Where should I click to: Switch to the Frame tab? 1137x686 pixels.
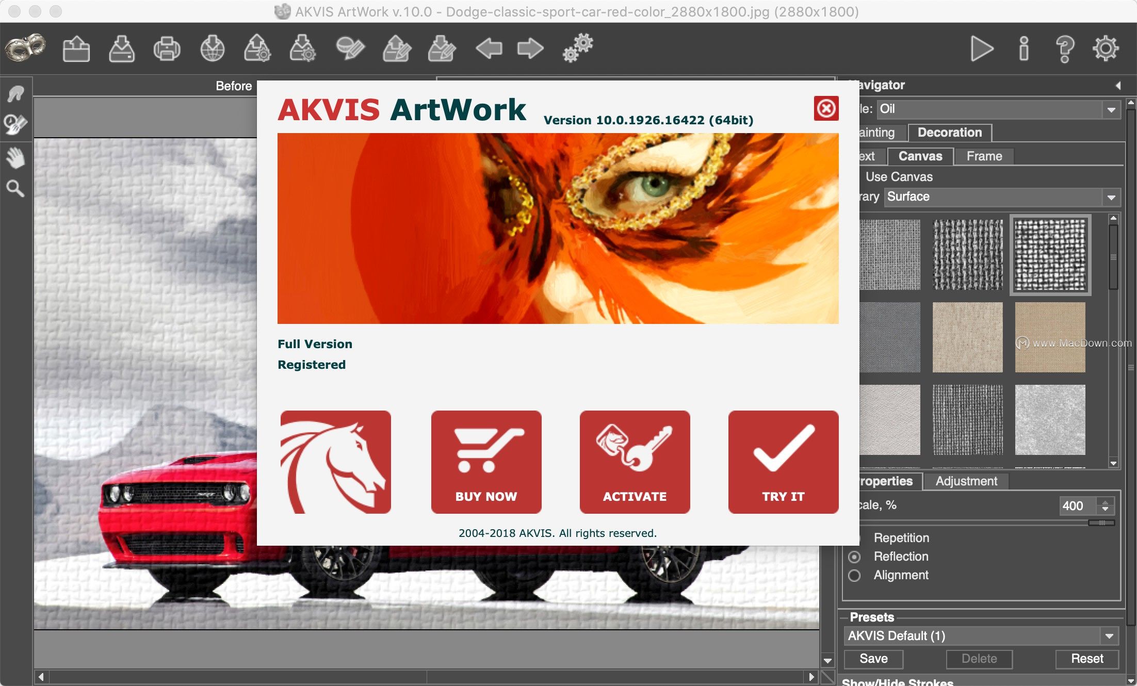point(984,156)
